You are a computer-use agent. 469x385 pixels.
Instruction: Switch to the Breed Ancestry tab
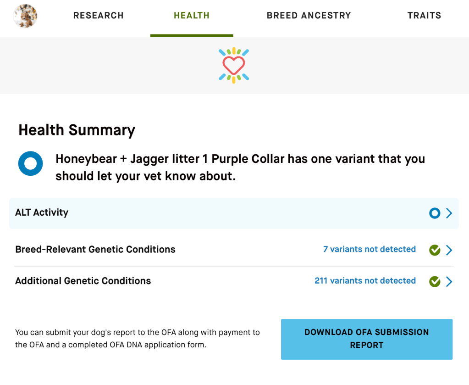pyautogui.click(x=309, y=16)
